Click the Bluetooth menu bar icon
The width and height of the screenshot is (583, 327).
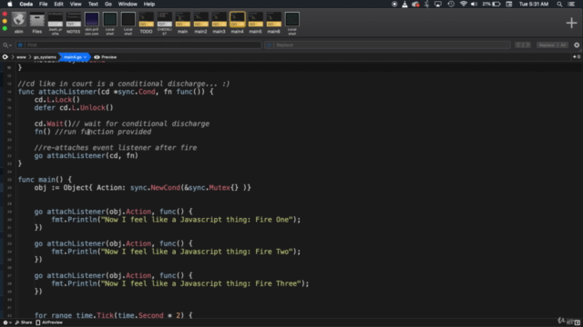pyautogui.click(x=427, y=4)
